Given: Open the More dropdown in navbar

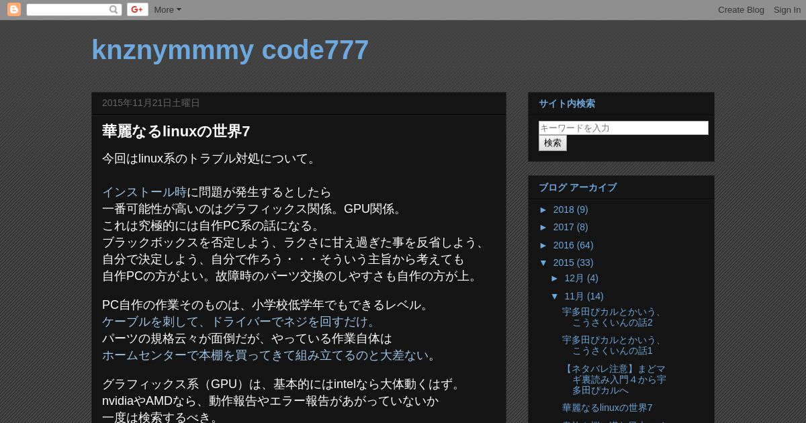Looking at the screenshot, I should pyautogui.click(x=167, y=9).
